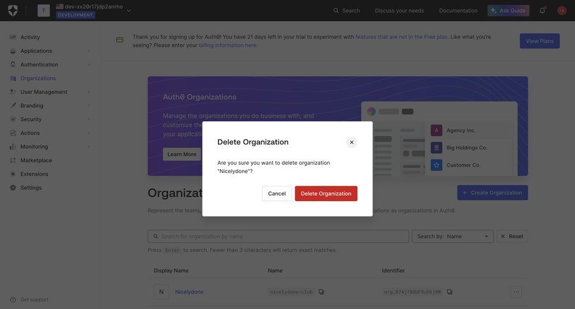Open Applications sidebar section

pos(36,50)
